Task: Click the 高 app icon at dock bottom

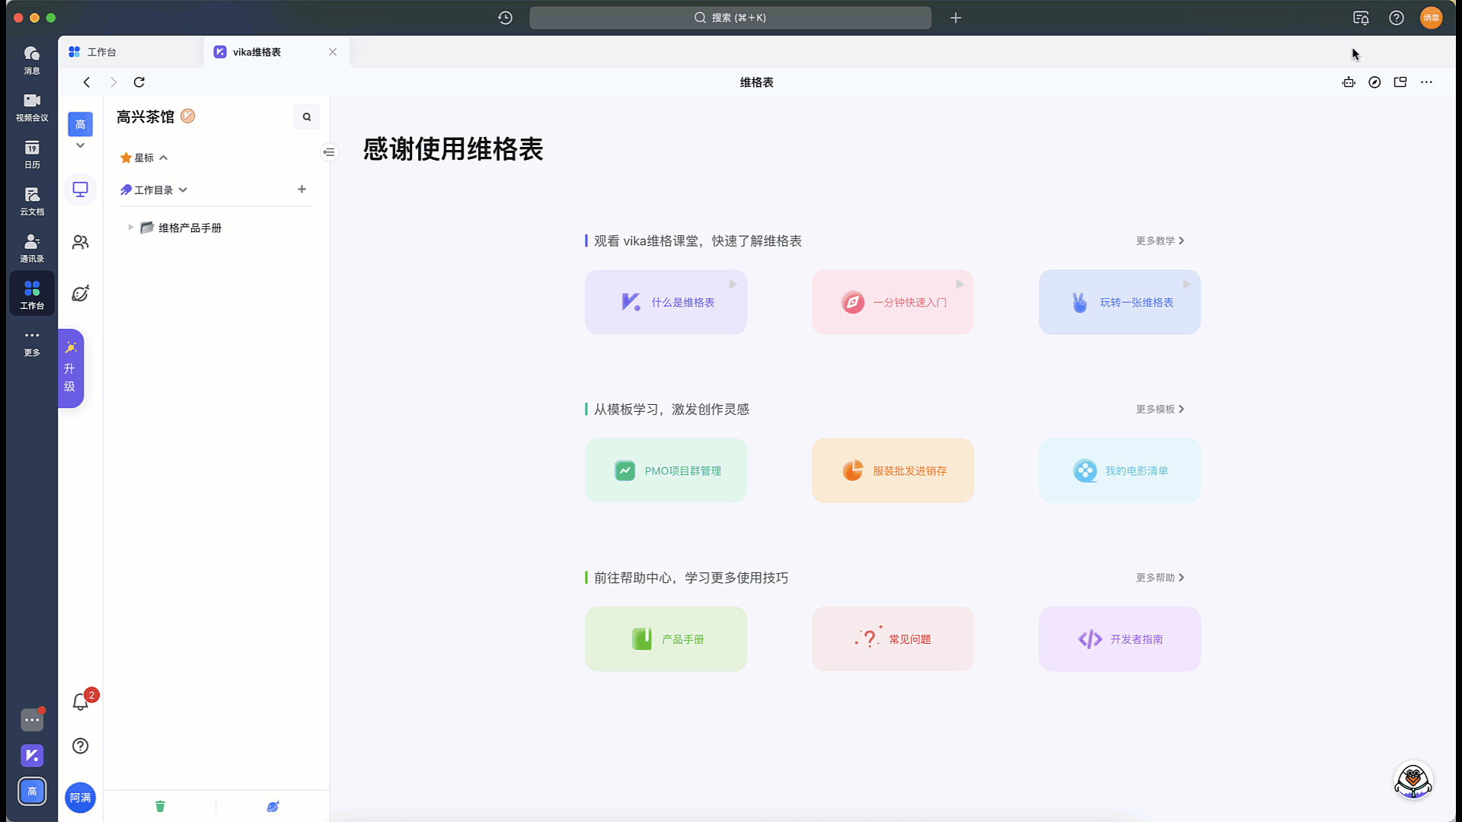Action: pyautogui.click(x=32, y=792)
